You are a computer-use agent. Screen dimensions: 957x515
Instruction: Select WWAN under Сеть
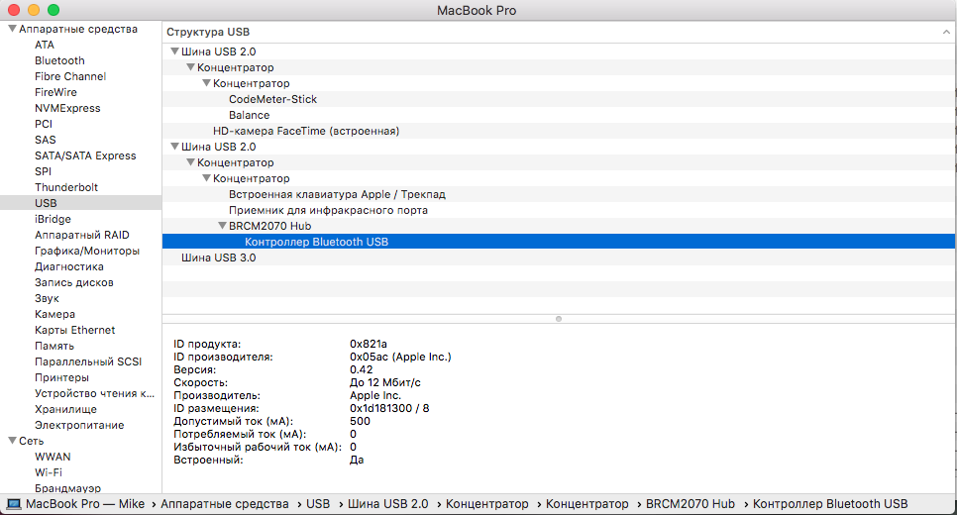click(x=53, y=457)
